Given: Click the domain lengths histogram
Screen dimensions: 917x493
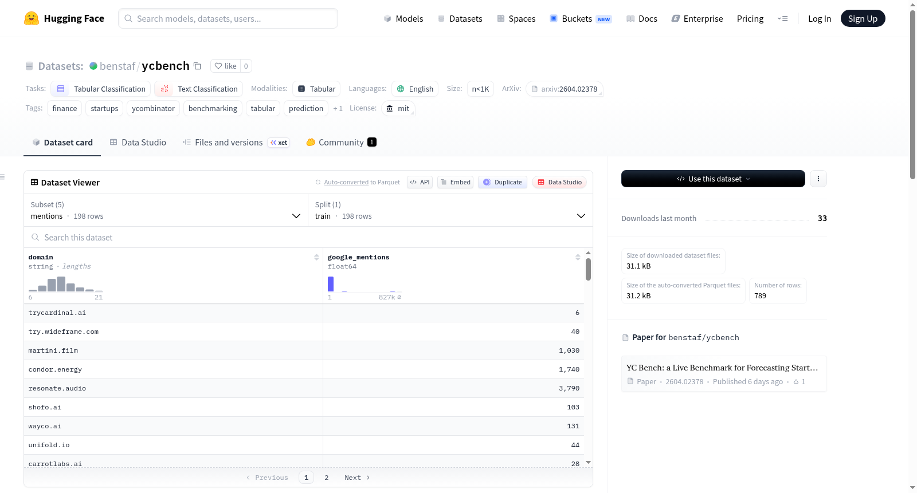Looking at the screenshot, I should coord(66,284).
